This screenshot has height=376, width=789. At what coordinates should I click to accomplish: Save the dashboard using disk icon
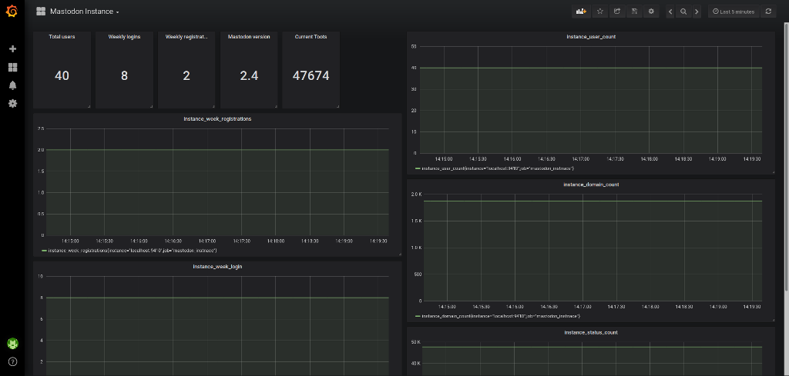(x=634, y=12)
